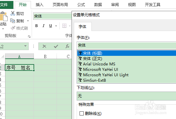This screenshot has width=176, height=119.
Task: Enable the 删除线(K) strikethrough checkbox
Action: pos(81,113)
